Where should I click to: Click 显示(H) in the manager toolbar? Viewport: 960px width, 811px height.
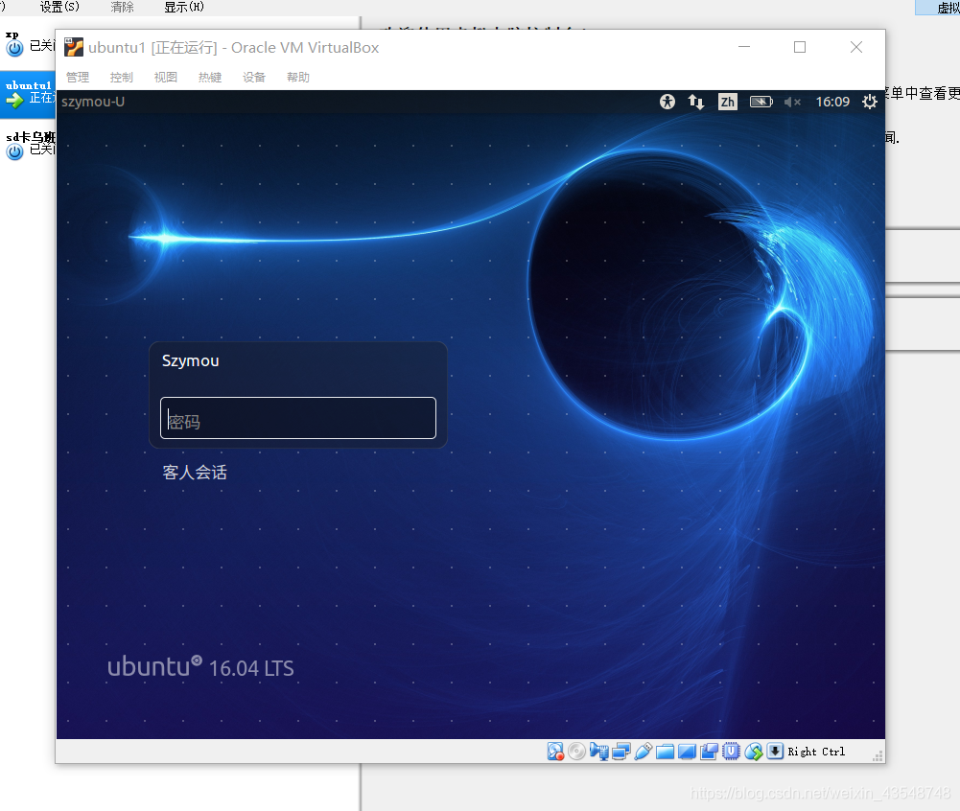coord(184,8)
